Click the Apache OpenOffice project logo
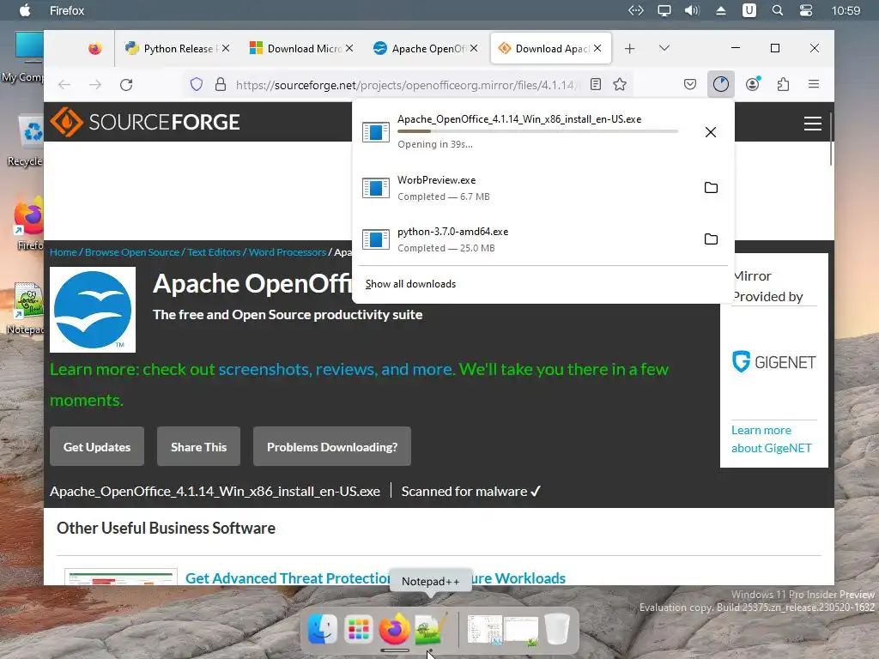879x659 pixels. point(93,309)
